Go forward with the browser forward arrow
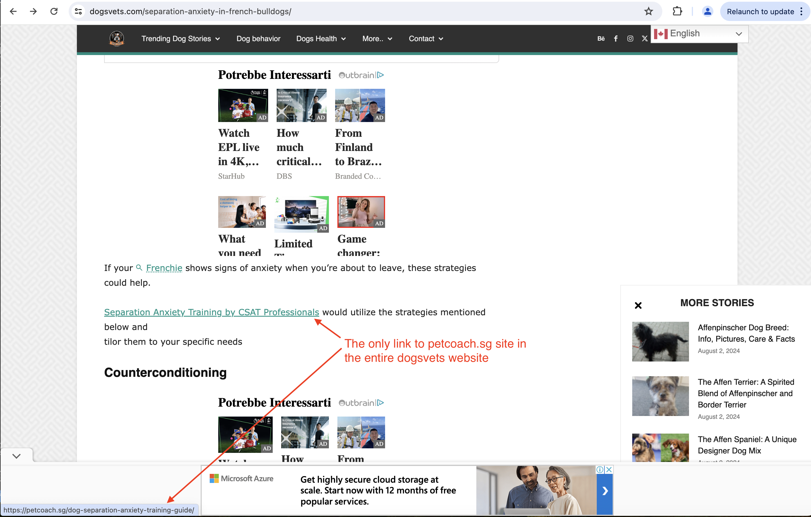The width and height of the screenshot is (811, 517). click(x=33, y=11)
